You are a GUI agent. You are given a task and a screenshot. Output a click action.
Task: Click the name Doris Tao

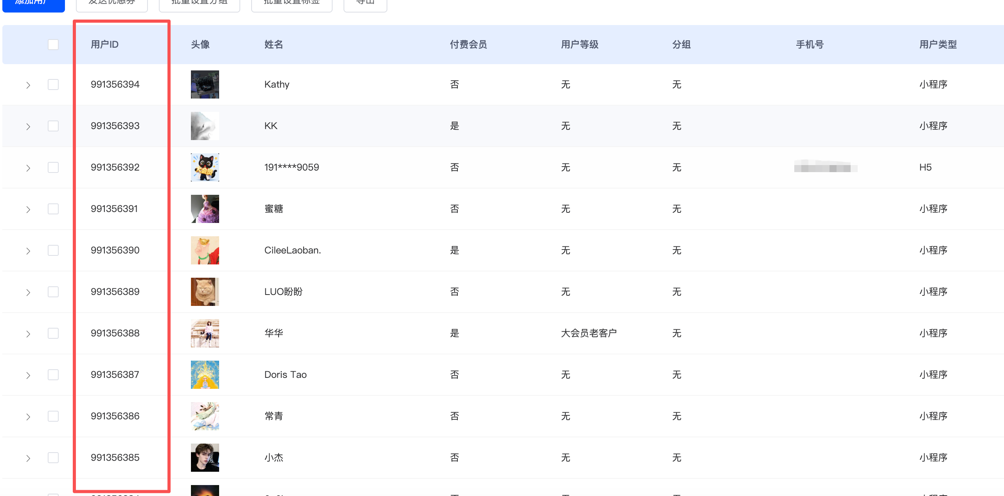(x=286, y=375)
